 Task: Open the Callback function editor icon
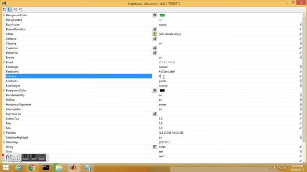(154, 39)
